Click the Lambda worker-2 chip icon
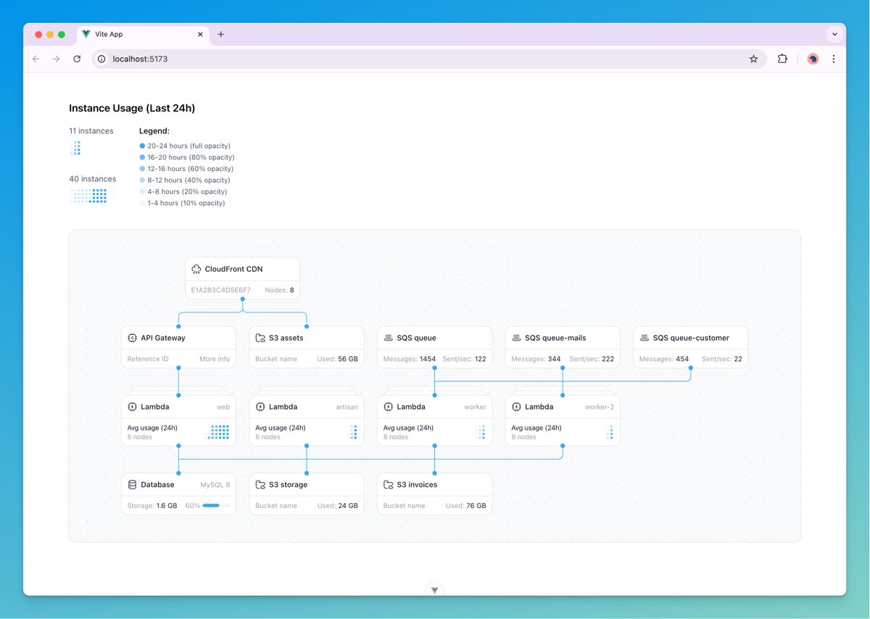The width and height of the screenshot is (870, 619). point(516,407)
